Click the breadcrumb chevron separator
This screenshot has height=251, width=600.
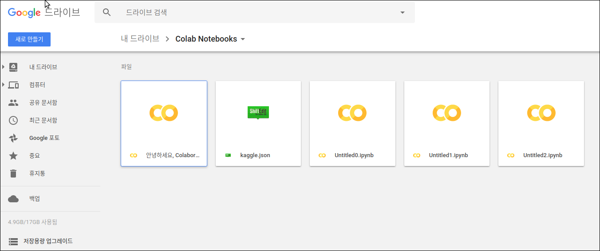tap(167, 39)
